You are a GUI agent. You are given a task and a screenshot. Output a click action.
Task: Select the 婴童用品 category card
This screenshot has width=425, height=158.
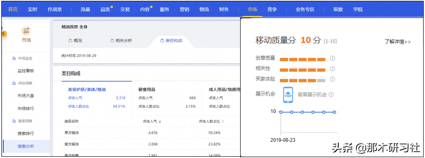[x=167, y=98]
